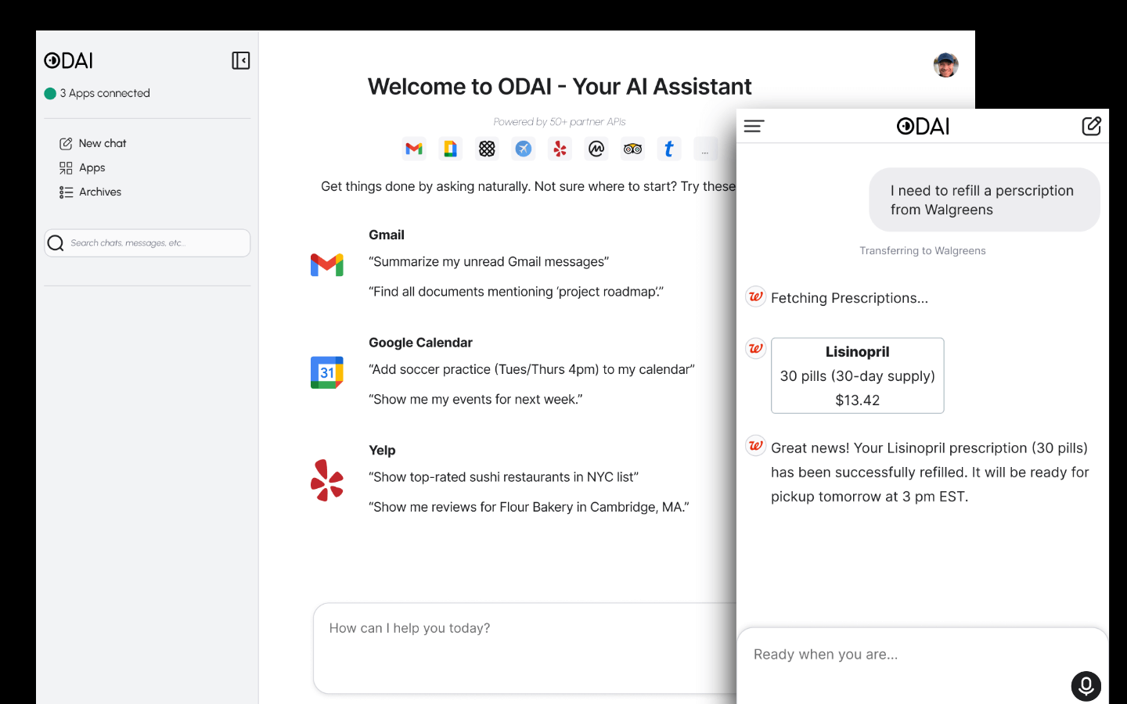Image resolution: width=1127 pixels, height=704 pixels.
Task: Click the CoinMarketCap icon in partner row
Action: pyautogui.click(x=596, y=149)
